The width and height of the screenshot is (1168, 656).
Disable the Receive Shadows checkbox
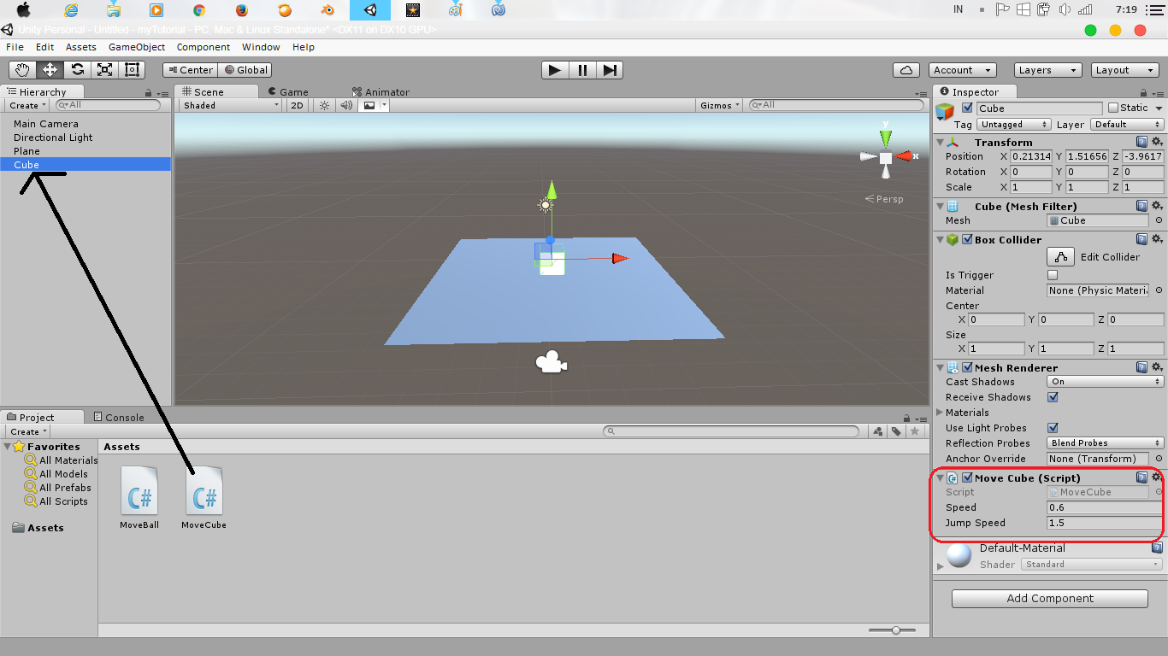(1052, 397)
